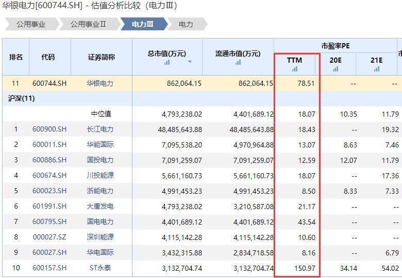Select 21E value 19.32 for 长江电力
This screenshot has width=402, height=278.
[390, 129]
